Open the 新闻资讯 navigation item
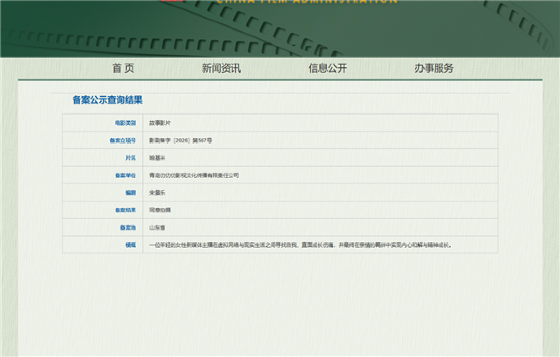 221,68
